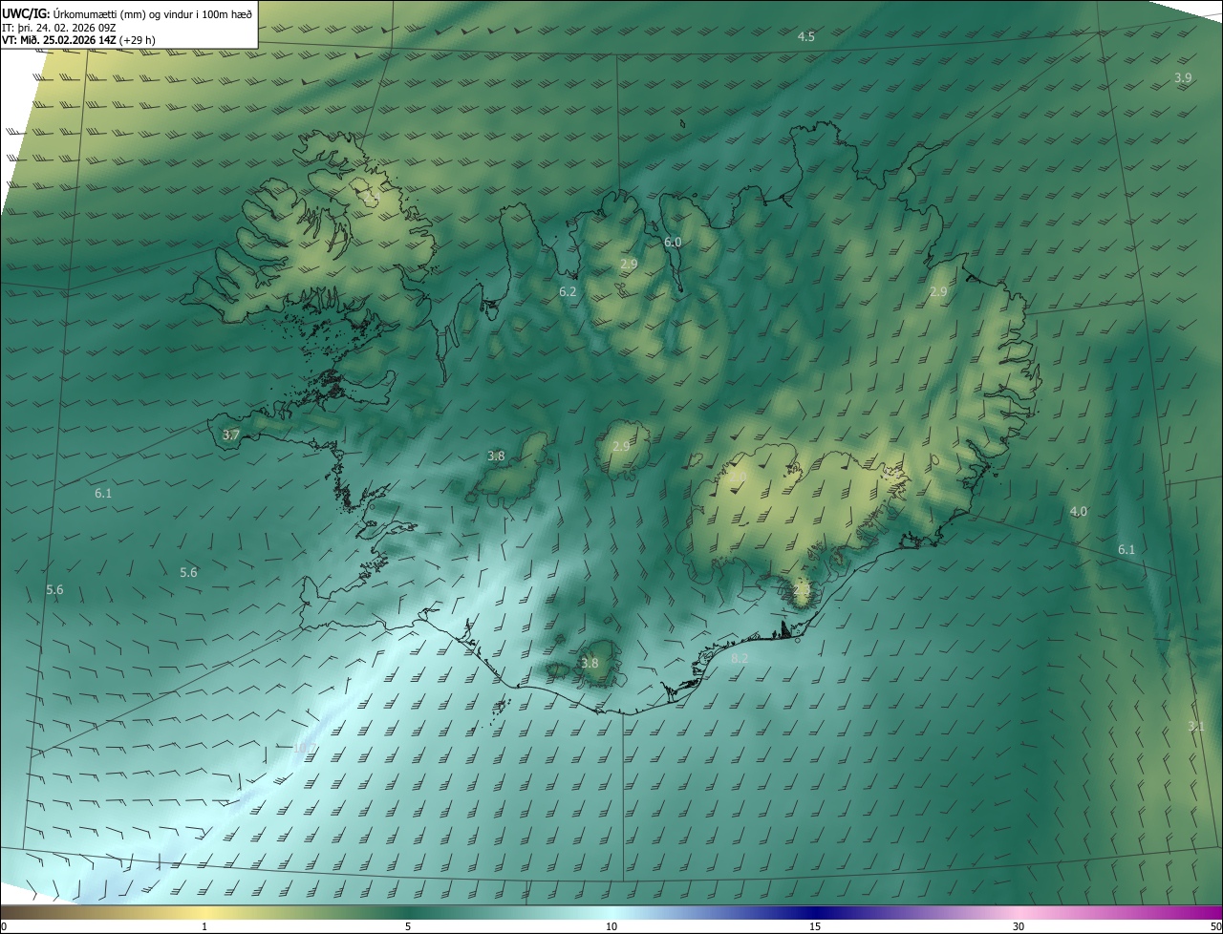Click the UWC/IG Úrkomumætti map title line
This screenshot has width=1223, height=934.
point(127,12)
